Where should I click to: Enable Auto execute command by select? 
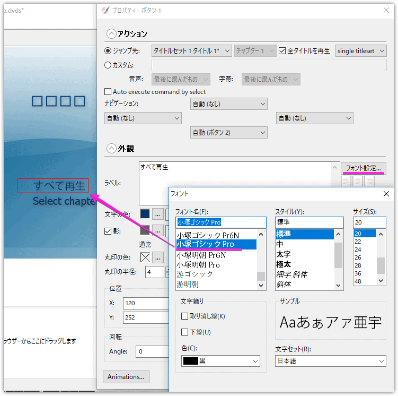109,92
